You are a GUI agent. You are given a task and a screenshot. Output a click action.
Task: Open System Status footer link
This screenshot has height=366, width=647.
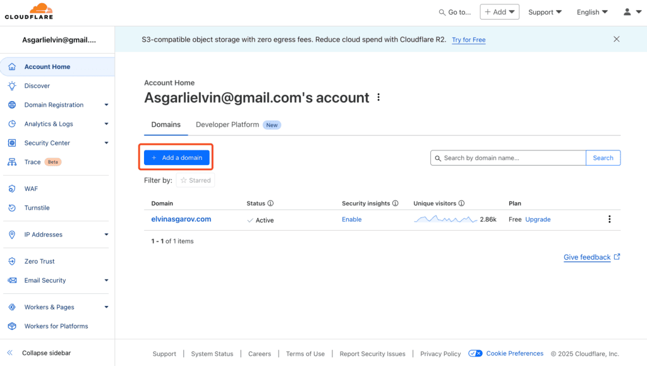point(212,353)
